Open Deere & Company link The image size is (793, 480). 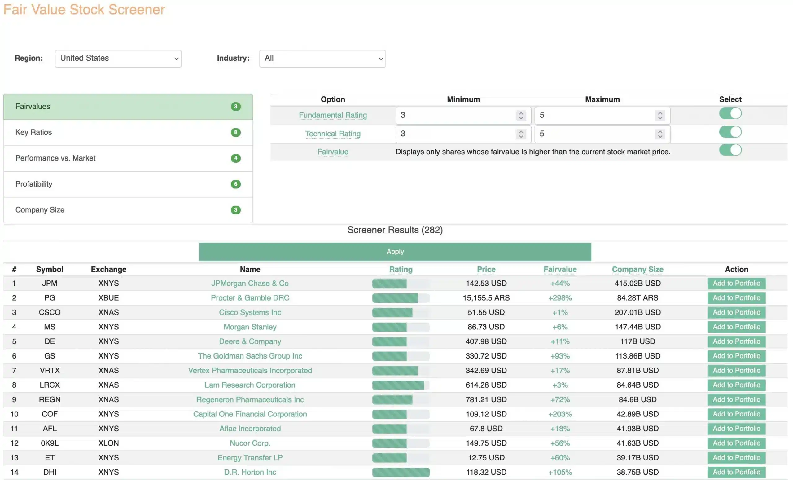[x=250, y=341]
